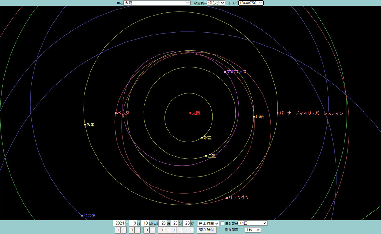Image resolution: width=381 pixels, height=234 pixels.
Task: Decrease the hour with minus button
Action: click(x=168, y=230)
